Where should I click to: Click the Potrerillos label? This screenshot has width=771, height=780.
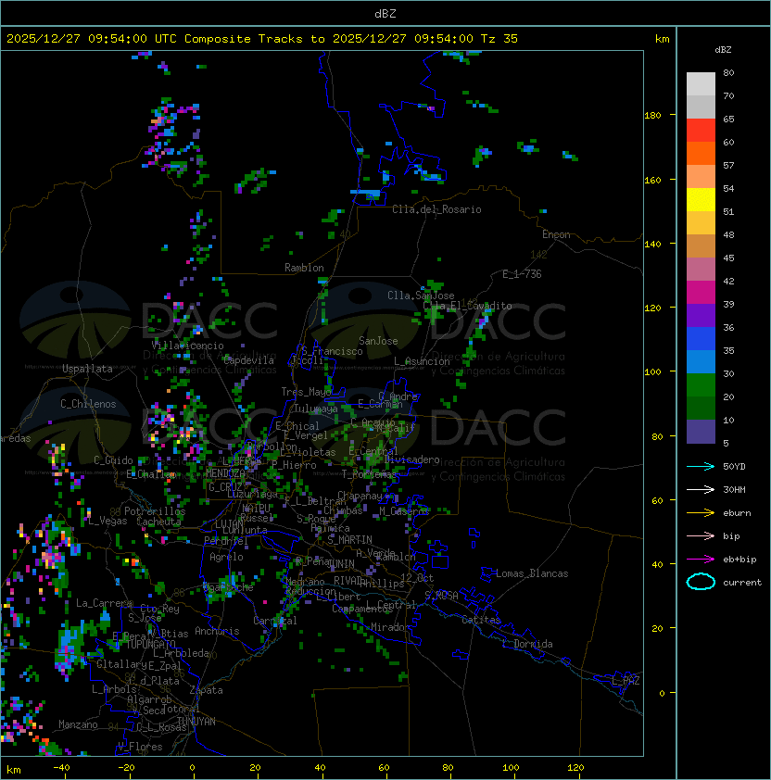point(155,510)
